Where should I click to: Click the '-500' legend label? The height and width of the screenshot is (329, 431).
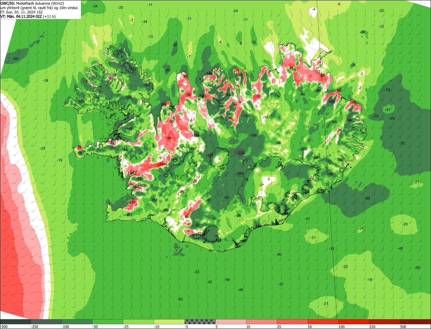point(4,327)
